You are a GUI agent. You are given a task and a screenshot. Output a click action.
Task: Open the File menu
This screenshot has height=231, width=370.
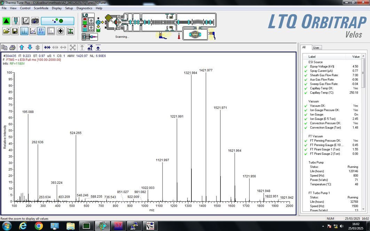tap(4, 8)
